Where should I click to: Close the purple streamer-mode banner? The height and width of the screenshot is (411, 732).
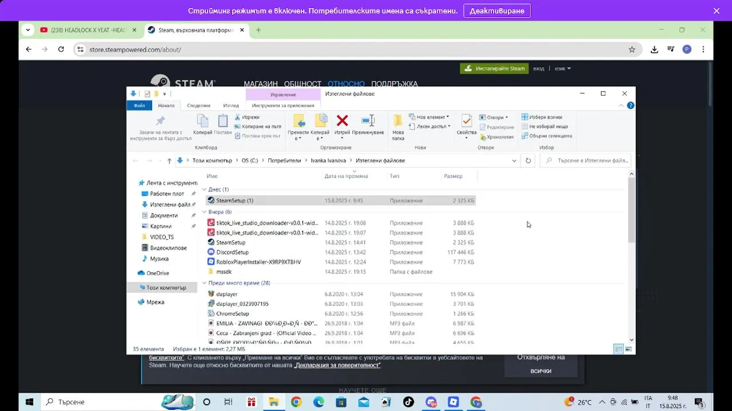tap(717, 11)
